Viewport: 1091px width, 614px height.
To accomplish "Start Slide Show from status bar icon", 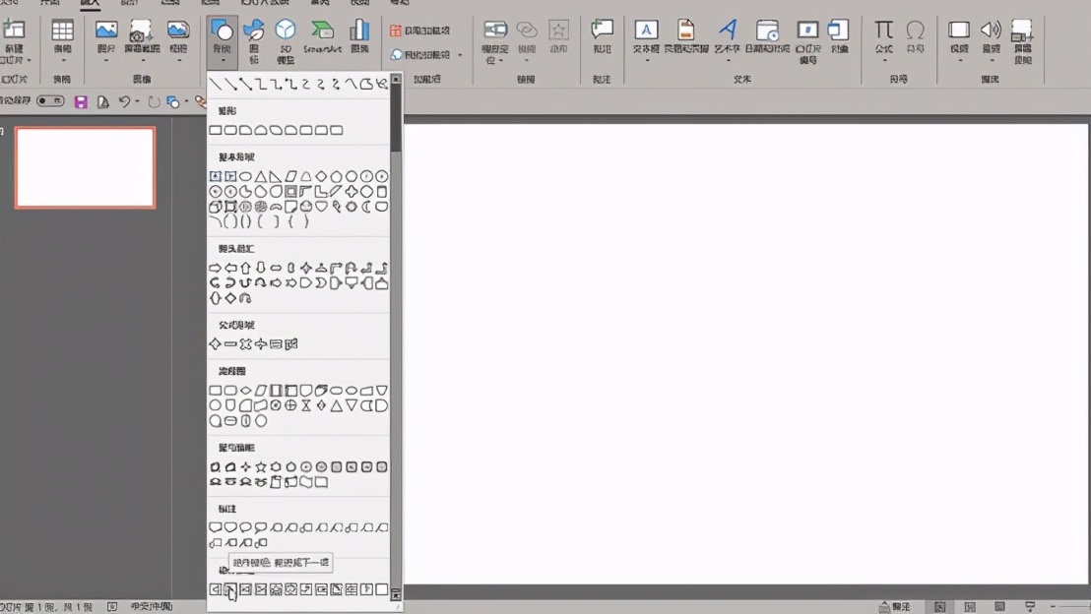I will 1030,607.
